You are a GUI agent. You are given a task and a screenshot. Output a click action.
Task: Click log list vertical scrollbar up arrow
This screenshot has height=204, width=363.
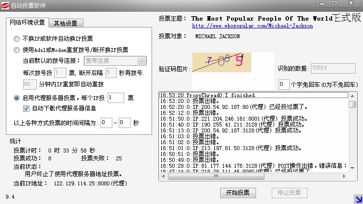tap(352, 96)
